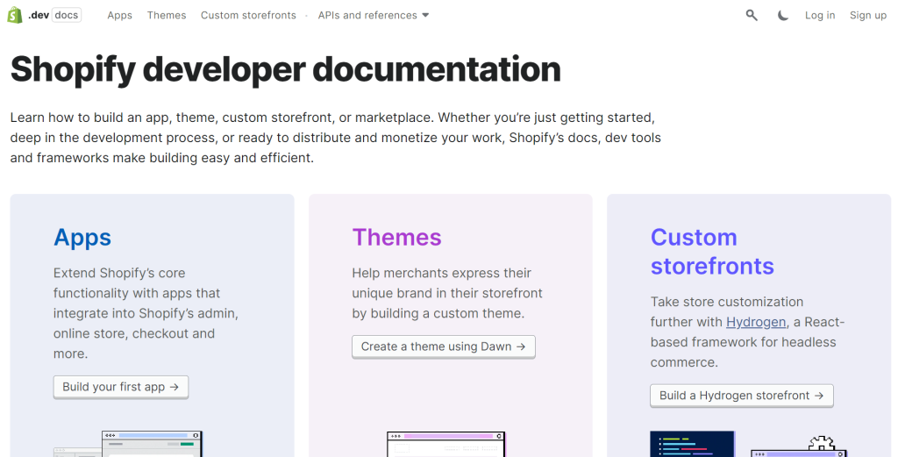The image size is (898, 457).
Task: Click the Sign up link
Action: coord(867,15)
